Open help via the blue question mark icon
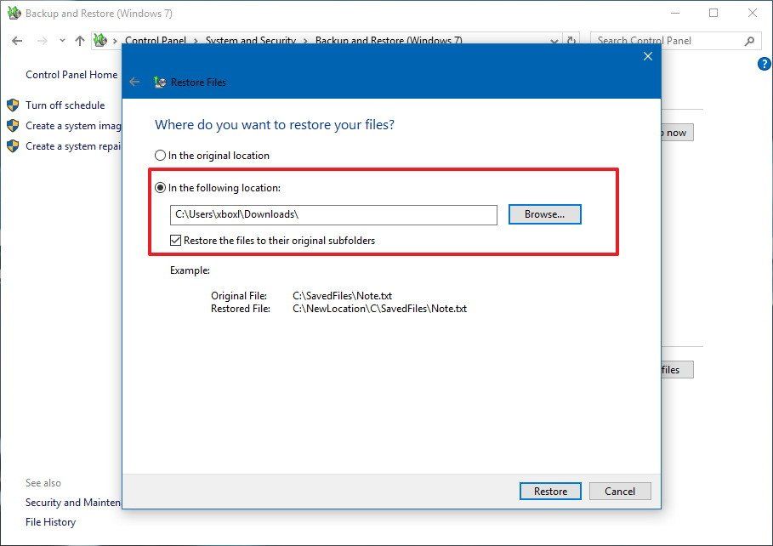 pos(763,63)
